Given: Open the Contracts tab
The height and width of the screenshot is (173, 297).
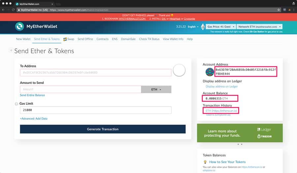Looking at the screenshot, I should pyautogui.click(x=103, y=39).
